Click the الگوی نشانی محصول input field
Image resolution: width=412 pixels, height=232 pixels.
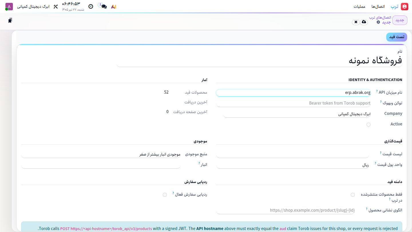[286, 210]
